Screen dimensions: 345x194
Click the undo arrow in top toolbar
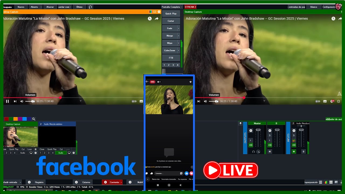tap(90, 7)
